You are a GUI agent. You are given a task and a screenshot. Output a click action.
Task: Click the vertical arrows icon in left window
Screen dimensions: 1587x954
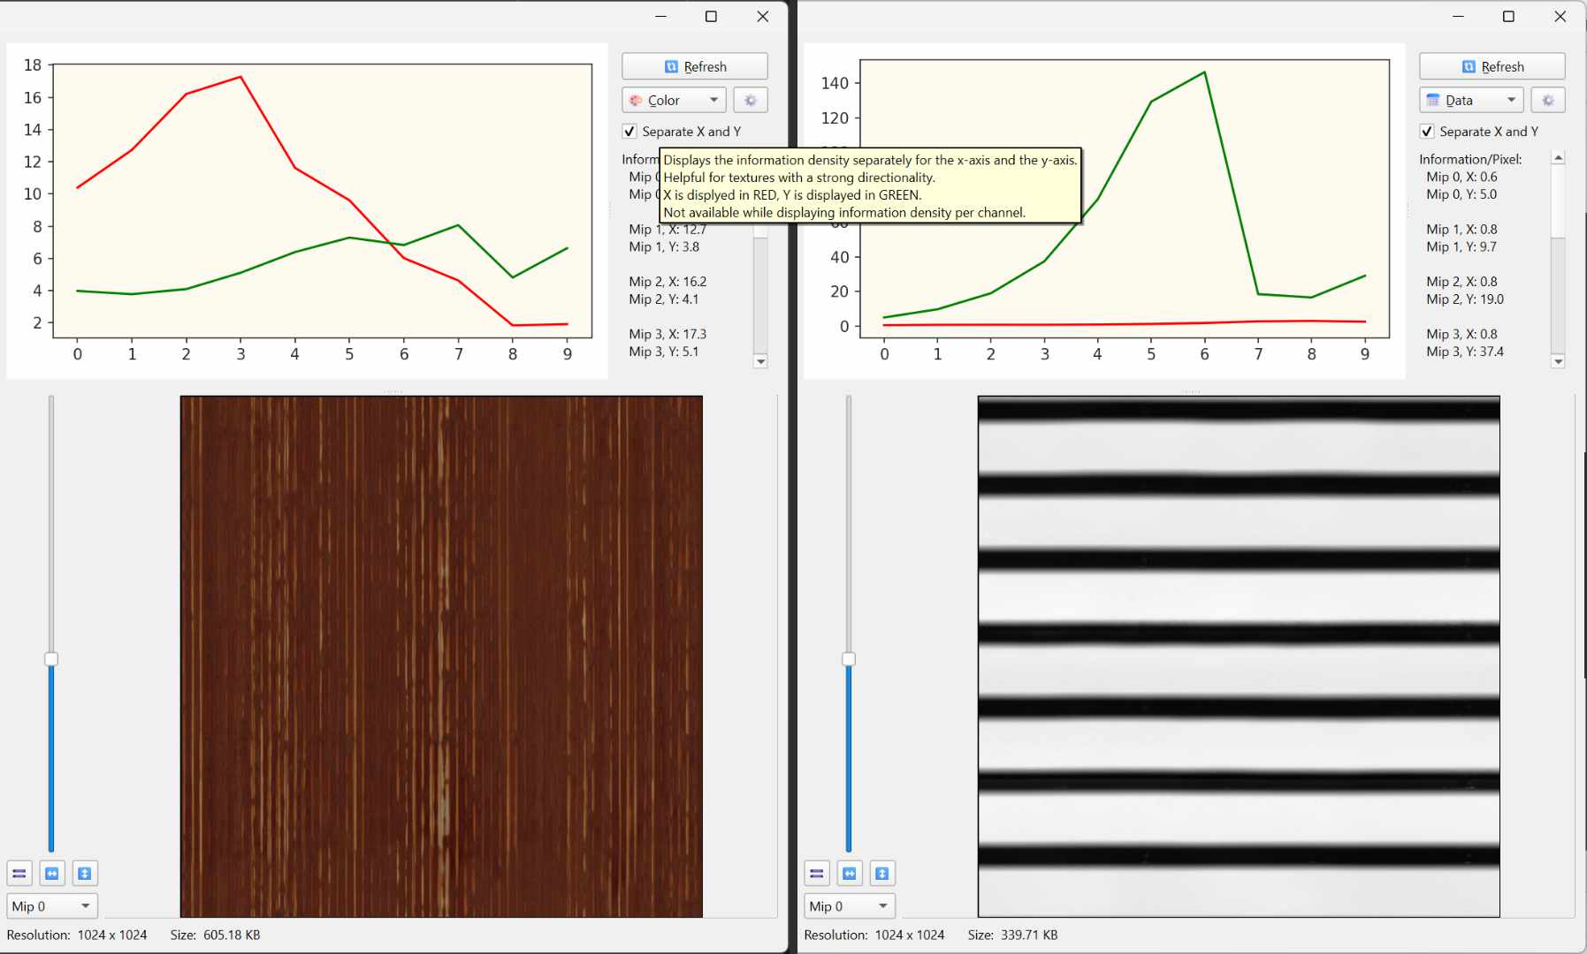tap(85, 874)
